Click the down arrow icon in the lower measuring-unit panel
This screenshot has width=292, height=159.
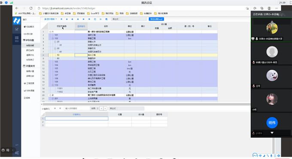(x=55, y=109)
